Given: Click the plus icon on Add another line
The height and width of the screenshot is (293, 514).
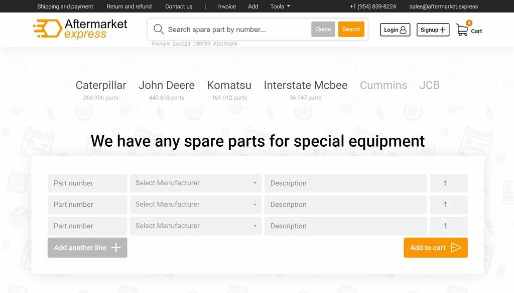Looking at the screenshot, I should coord(116,247).
